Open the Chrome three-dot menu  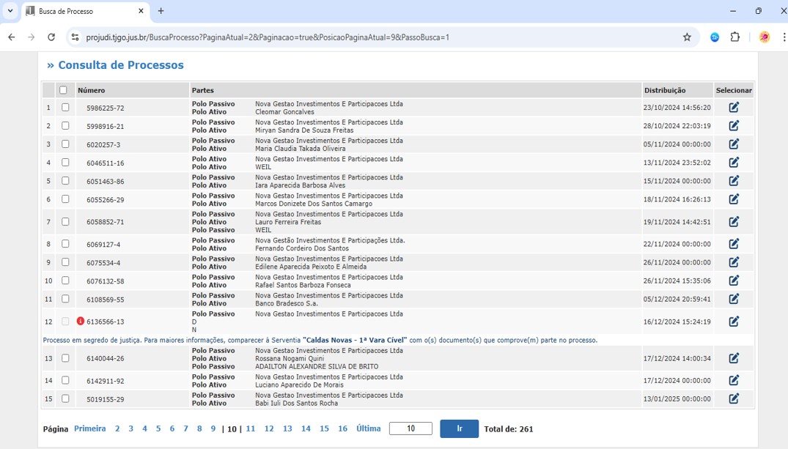(x=784, y=37)
